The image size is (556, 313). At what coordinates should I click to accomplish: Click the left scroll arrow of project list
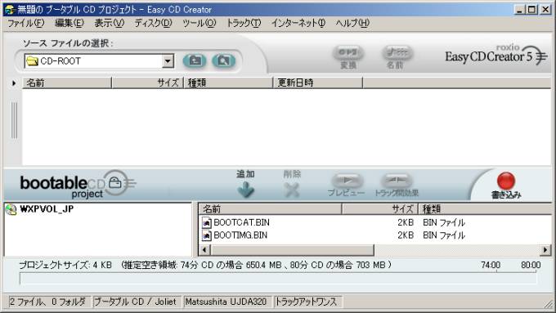tap(204, 250)
